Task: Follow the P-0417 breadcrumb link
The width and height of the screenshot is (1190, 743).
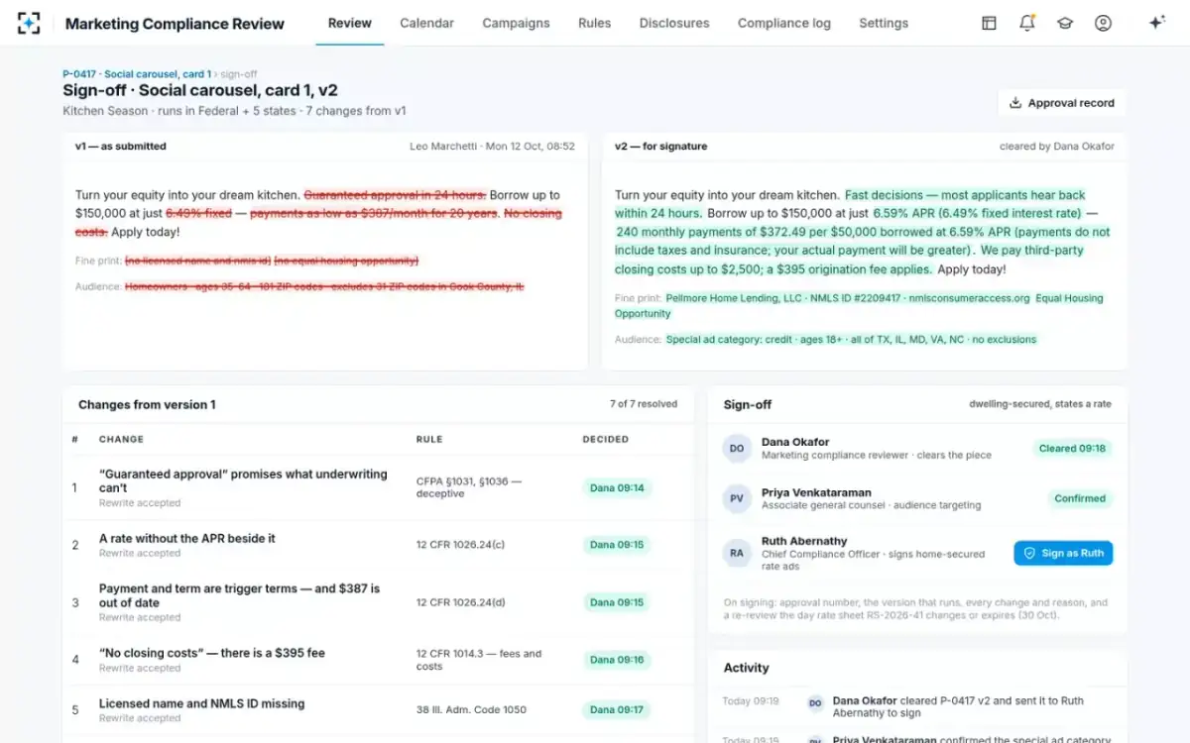Action: click(137, 74)
